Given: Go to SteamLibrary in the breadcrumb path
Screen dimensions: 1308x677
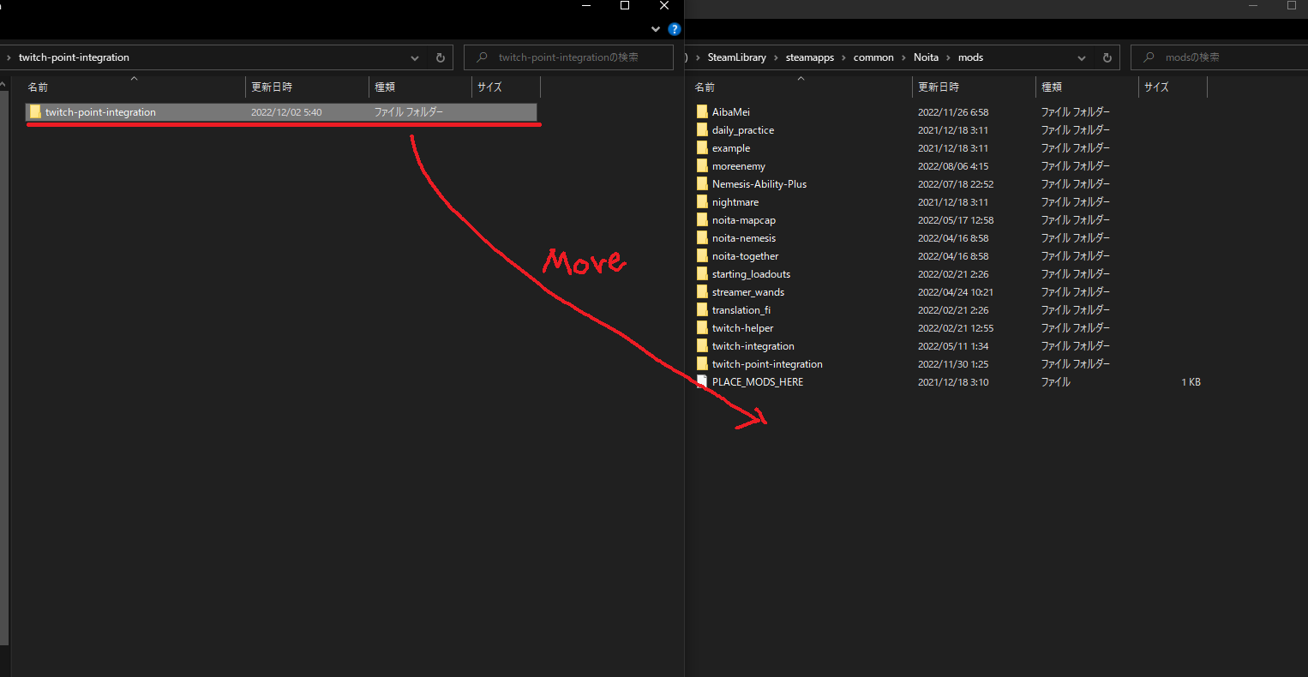Looking at the screenshot, I should coord(736,57).
